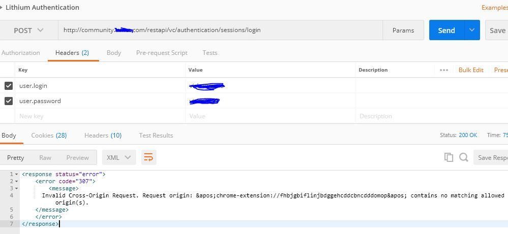
Task: Click the Value column header
Action: [196, 70]
